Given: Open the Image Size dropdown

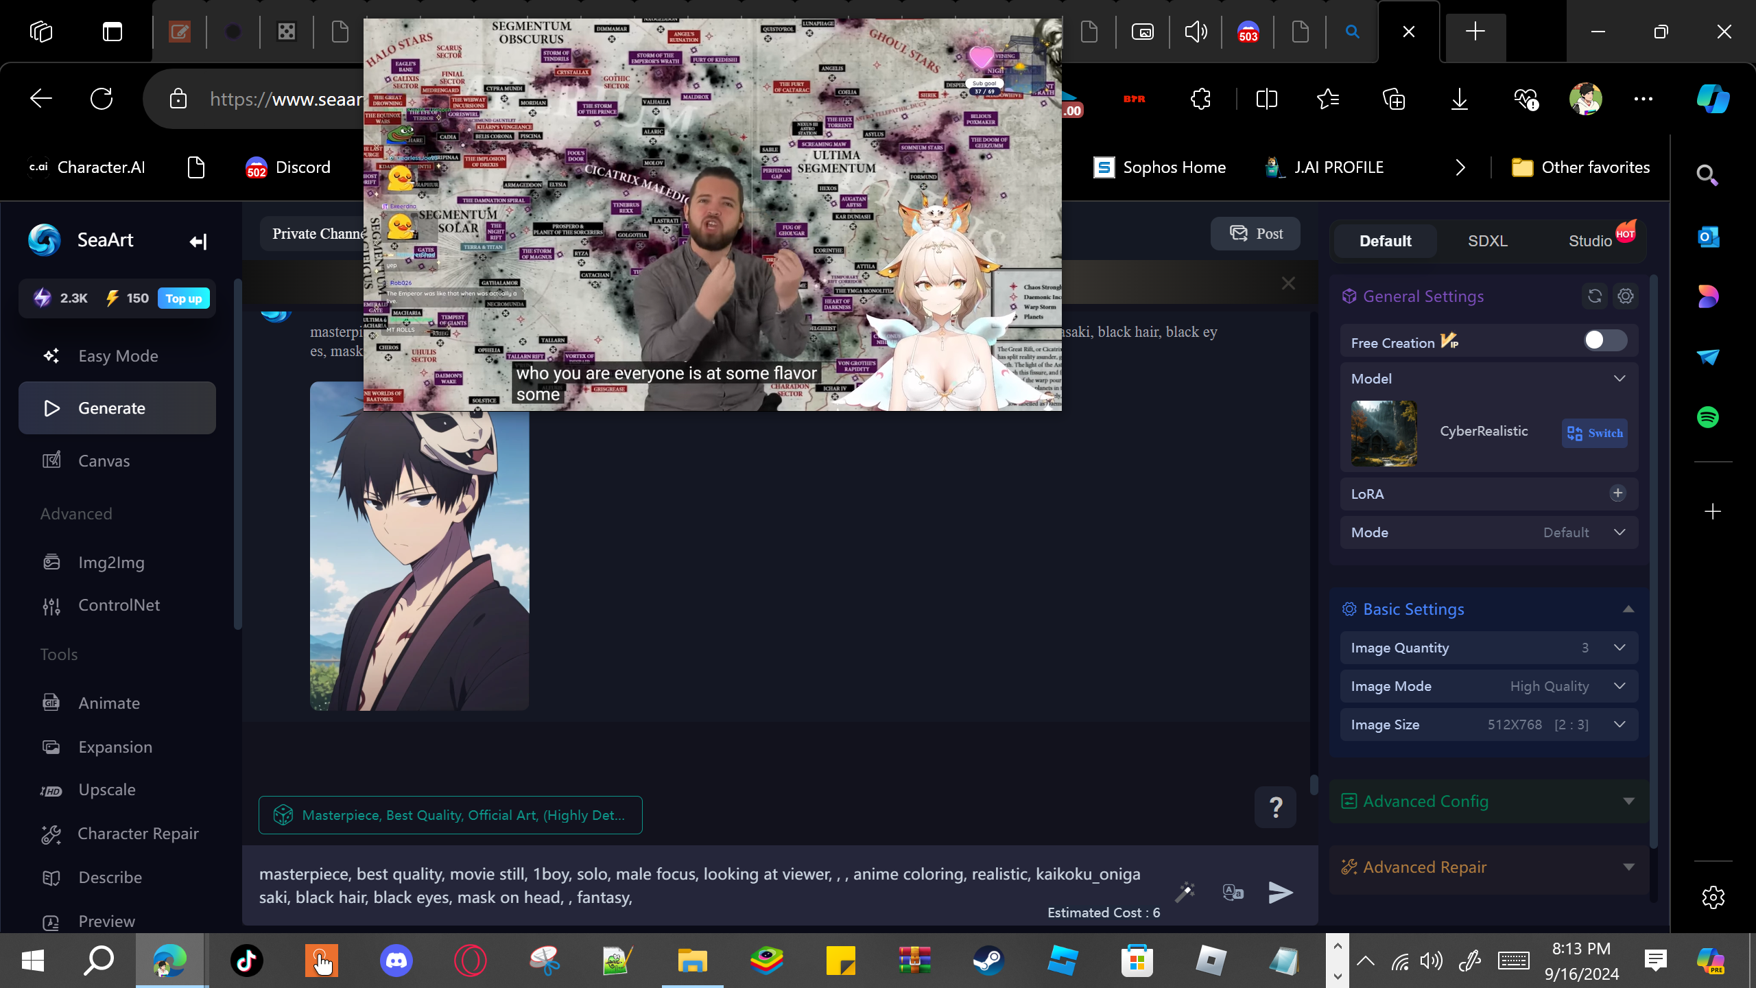Looking at the screenshot, I should pyautogui.click(x=1488, y=725).
